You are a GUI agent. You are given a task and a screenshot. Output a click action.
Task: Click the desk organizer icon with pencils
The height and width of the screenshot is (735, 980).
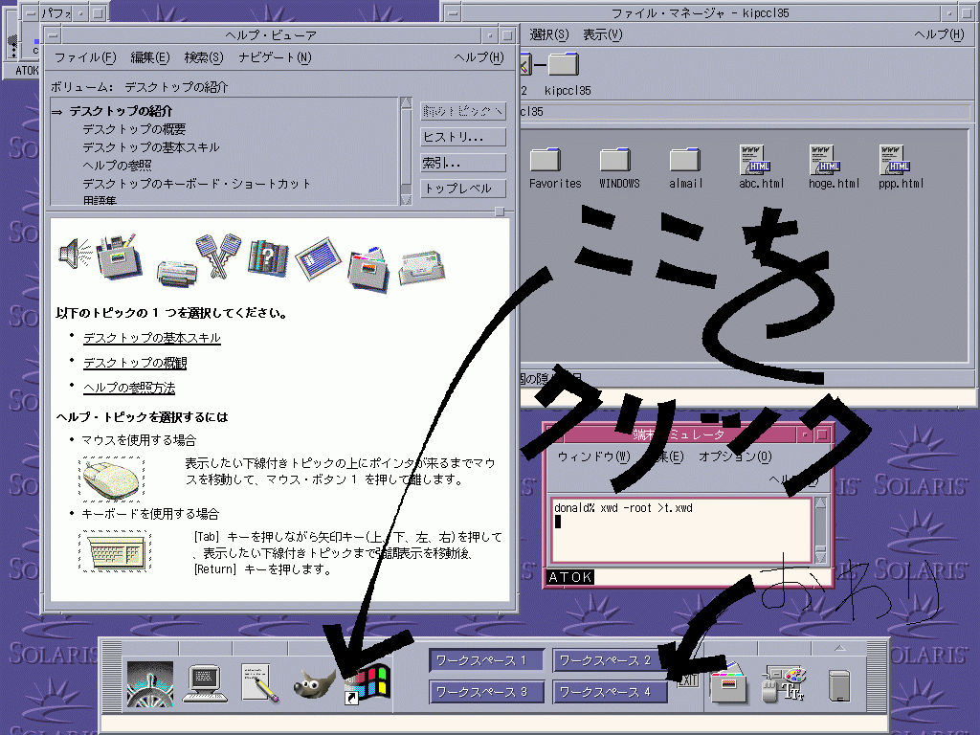[120, 256]
